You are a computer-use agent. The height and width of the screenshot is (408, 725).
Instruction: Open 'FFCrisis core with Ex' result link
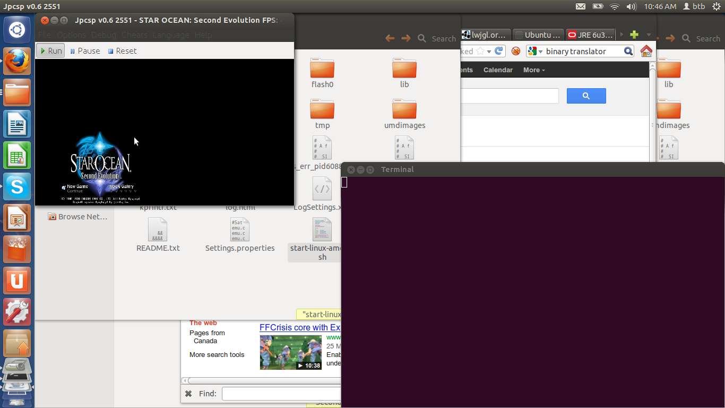[x=300, y=327]
